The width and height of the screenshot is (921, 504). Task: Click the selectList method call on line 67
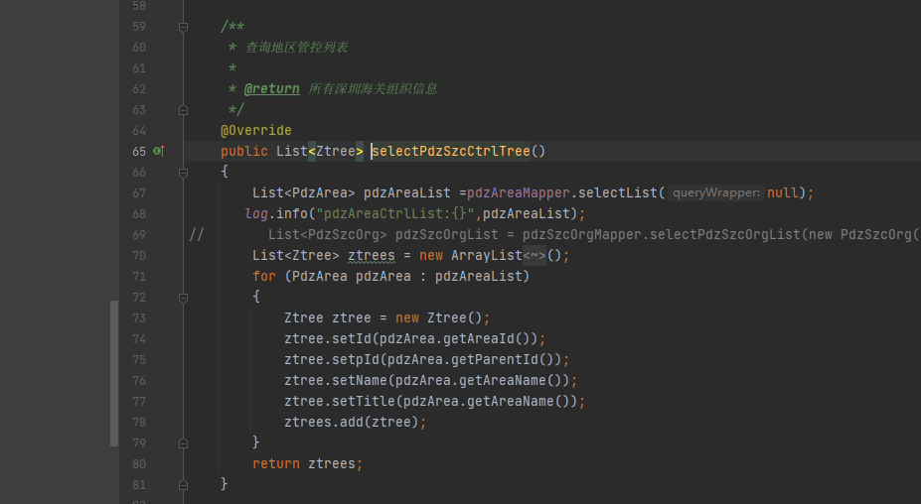(618, 193)
